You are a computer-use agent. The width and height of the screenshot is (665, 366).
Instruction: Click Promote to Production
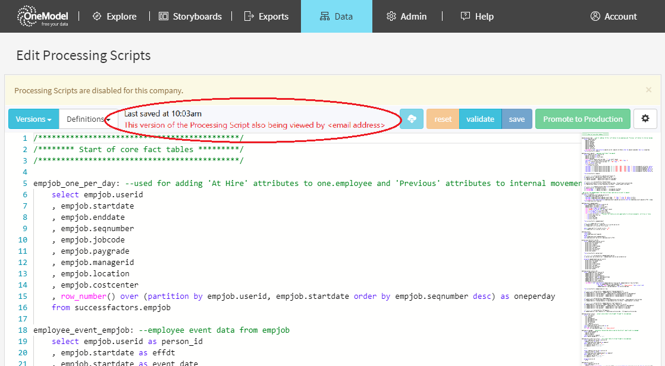[582, 119]
